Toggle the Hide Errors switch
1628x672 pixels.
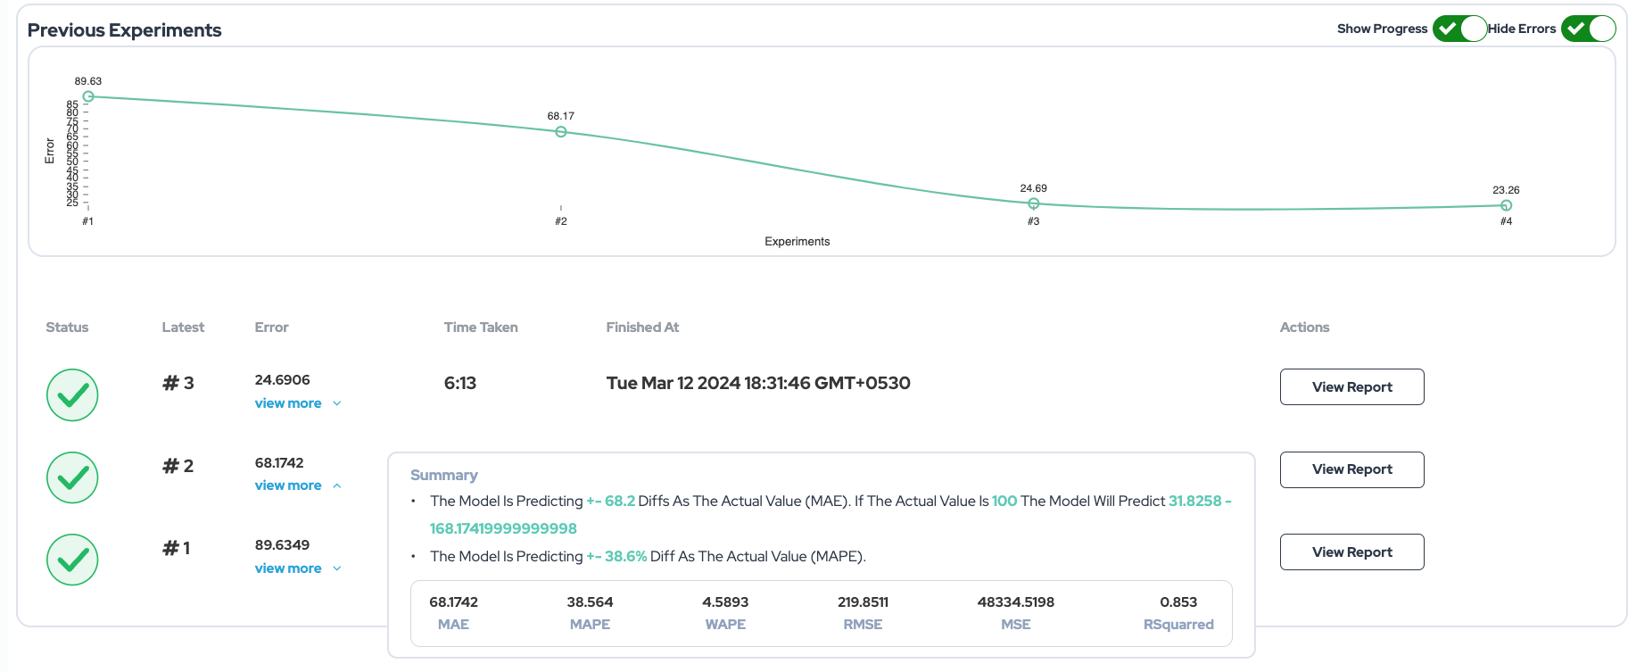coord(1588,29)
